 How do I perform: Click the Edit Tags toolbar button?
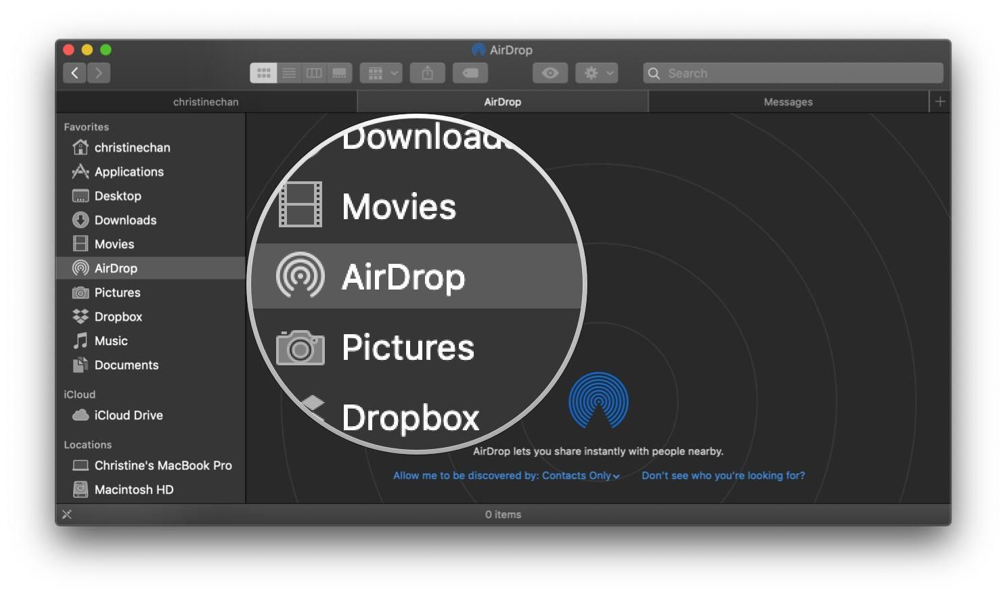(x=470, y=73)
